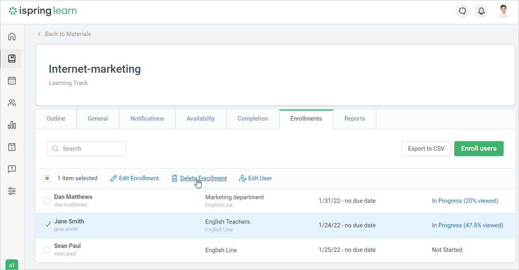
Task: Open the Home icon in sidebar
Action: (12, 36)
